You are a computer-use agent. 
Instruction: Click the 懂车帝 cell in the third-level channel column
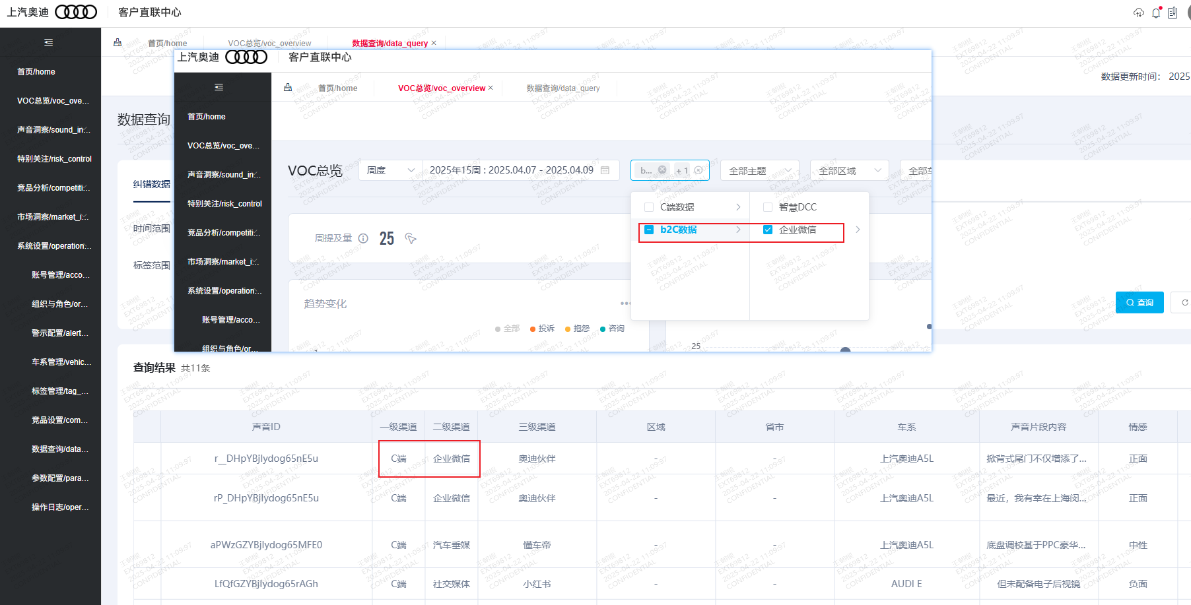[537, 545]
